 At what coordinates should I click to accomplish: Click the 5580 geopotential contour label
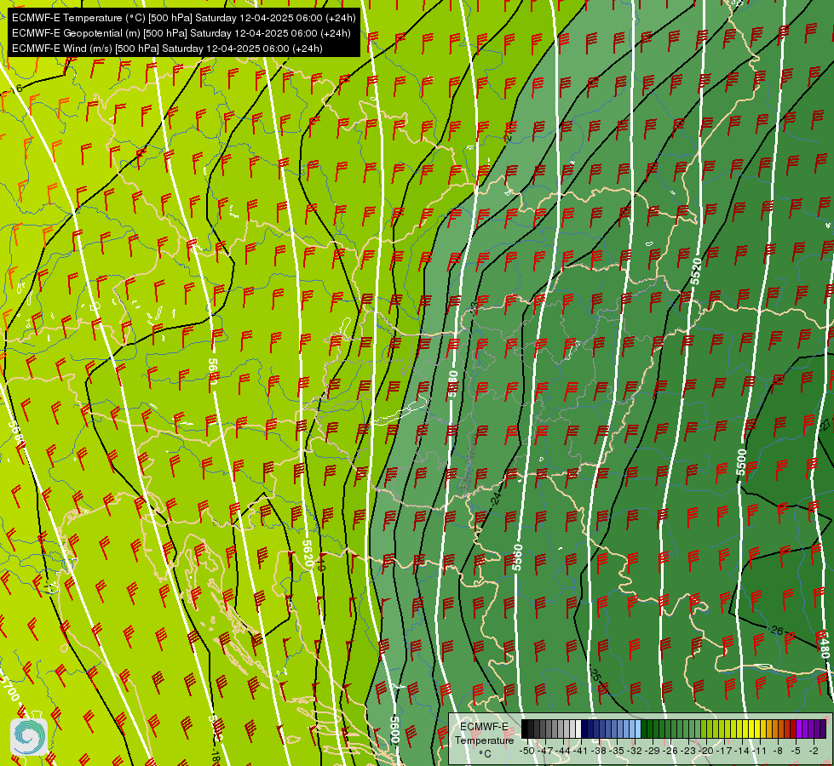click(452, 384)
